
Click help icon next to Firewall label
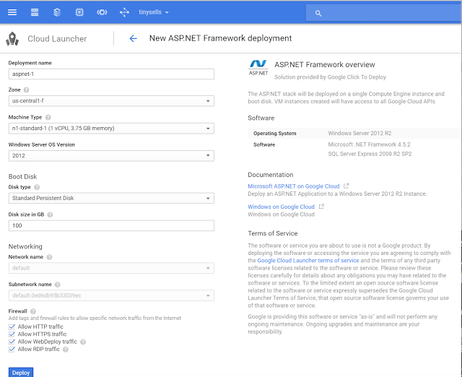click(33, 311)
